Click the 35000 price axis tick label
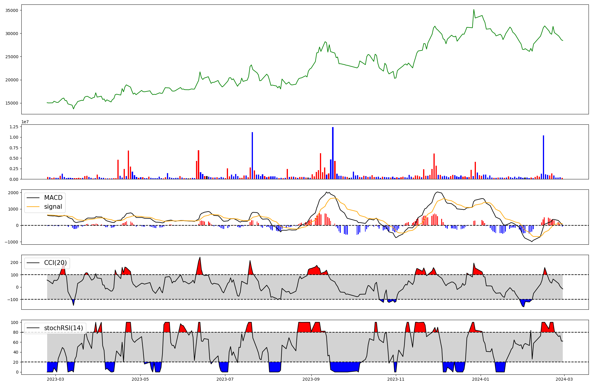Screen dimensions: 593x386 point(12,10)
